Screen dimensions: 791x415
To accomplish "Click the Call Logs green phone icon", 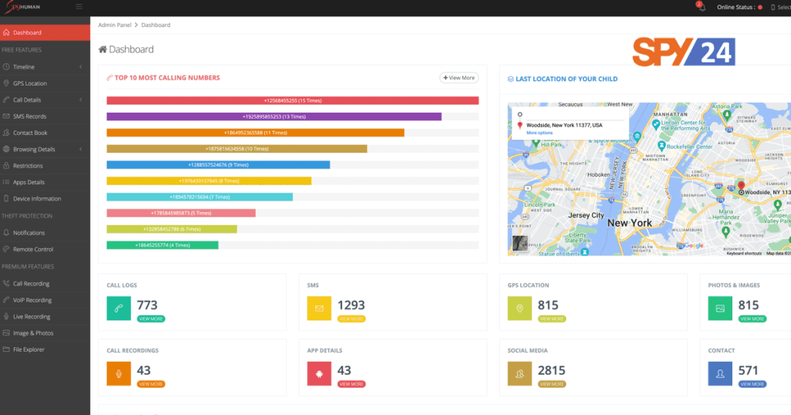I will pos(118,309).
